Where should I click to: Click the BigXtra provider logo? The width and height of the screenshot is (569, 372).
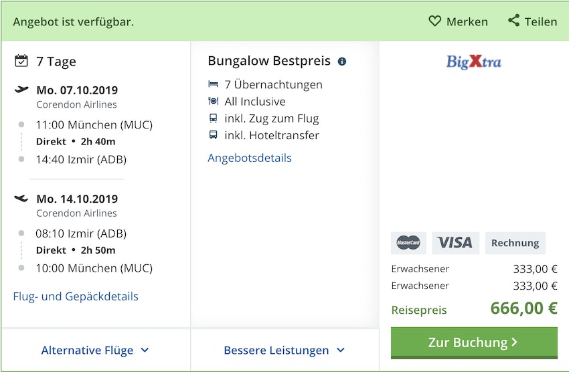474,62
